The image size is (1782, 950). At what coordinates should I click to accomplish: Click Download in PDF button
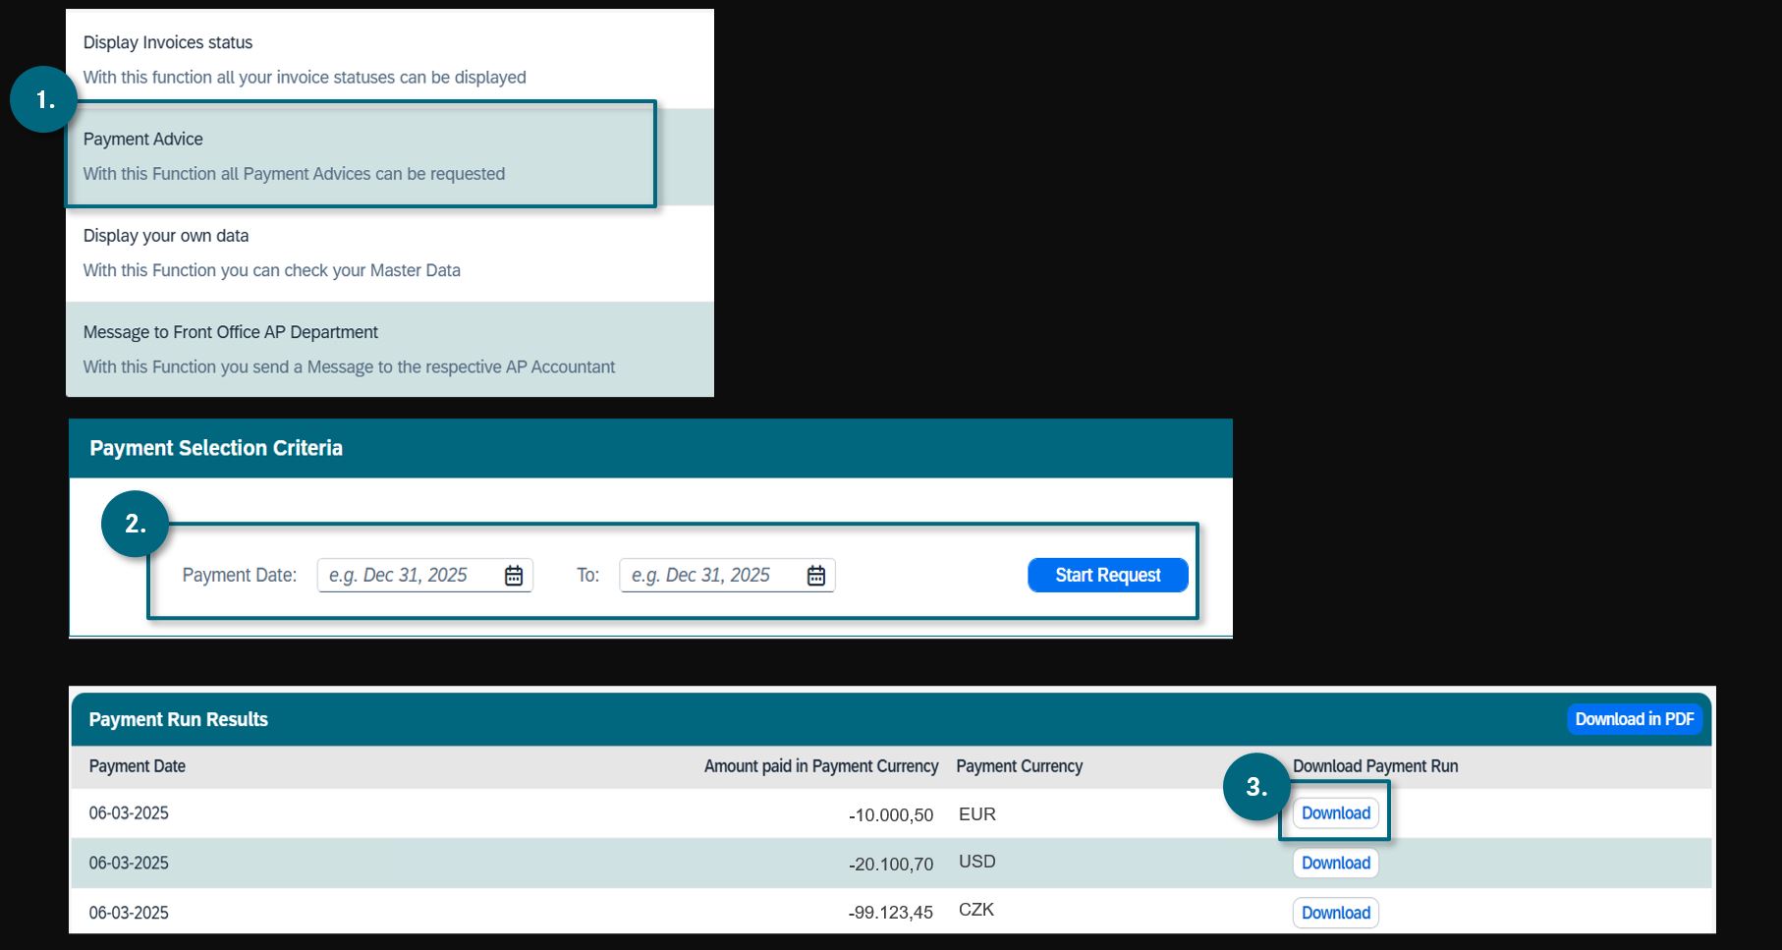tap(1634, 719)
